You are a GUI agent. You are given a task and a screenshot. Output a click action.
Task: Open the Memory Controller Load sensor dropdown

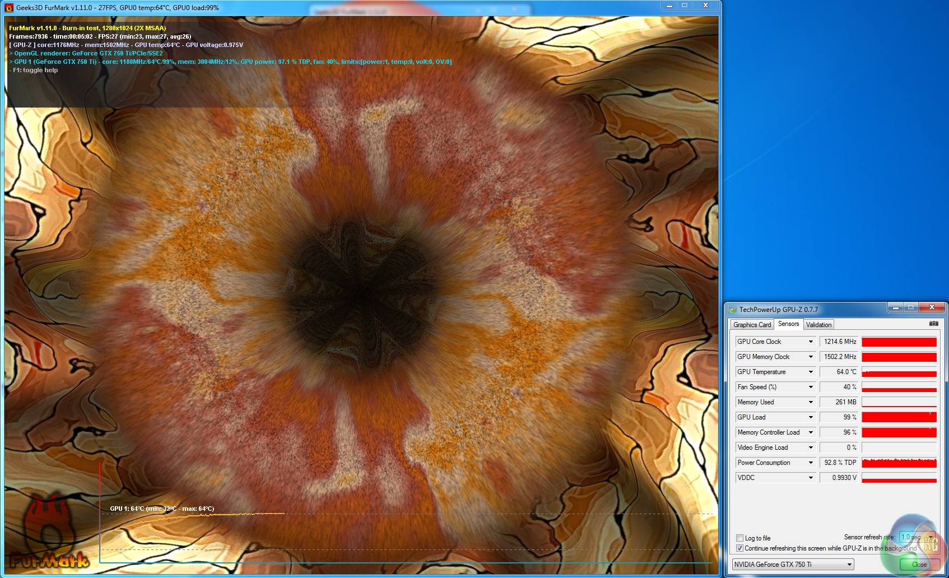pyautogui.click(x=810, y=432)
